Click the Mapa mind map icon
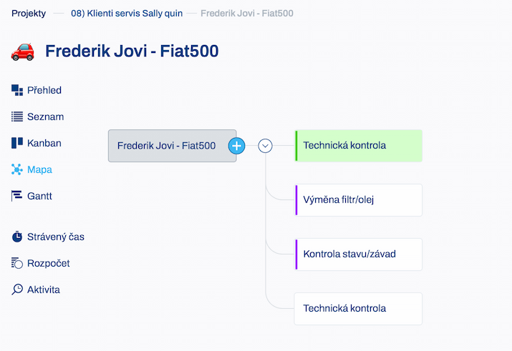 tap(17, 169)
